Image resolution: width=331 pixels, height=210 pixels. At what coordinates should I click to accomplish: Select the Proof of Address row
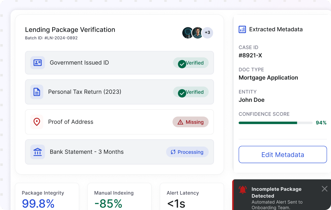tap(120, 122)
